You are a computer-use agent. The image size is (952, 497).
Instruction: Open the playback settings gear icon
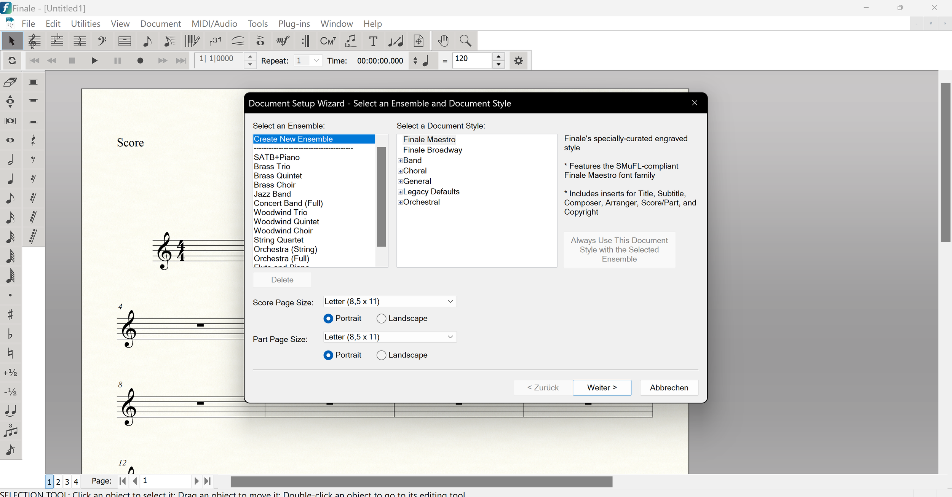click(x=518, y=61)
